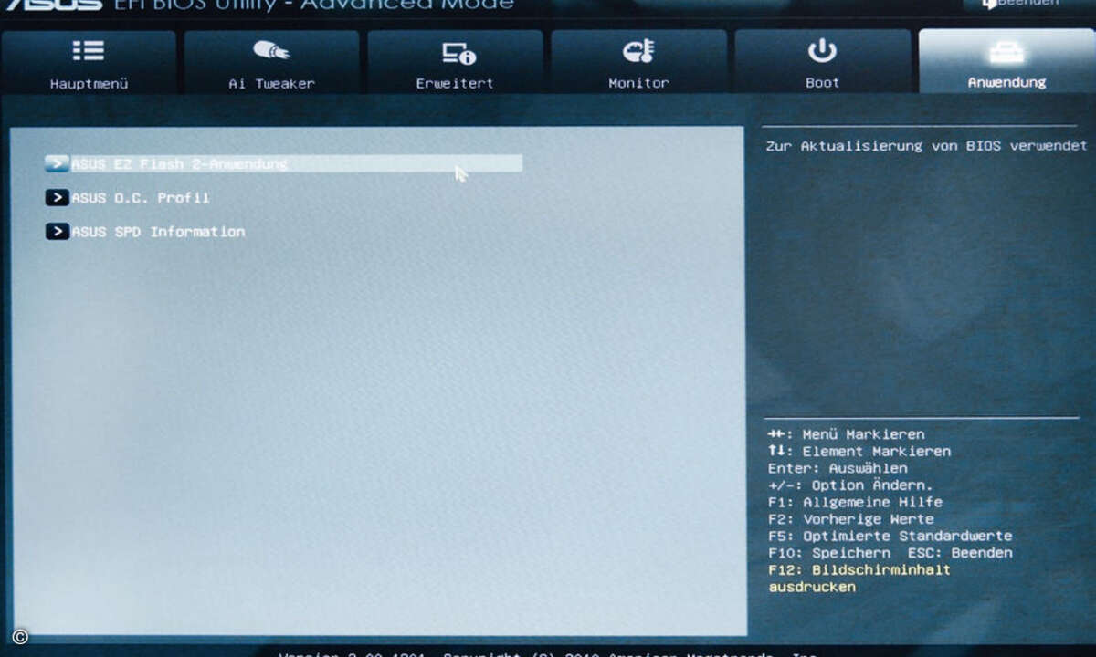Click the Monitor thermometer icon
Image resolution: width=1096 pixels, height=657 pixels.
(x=638, y=50)
